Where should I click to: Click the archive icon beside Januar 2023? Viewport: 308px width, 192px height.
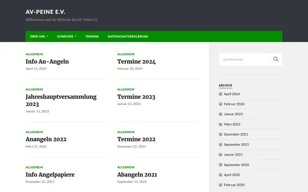[220, 114]
